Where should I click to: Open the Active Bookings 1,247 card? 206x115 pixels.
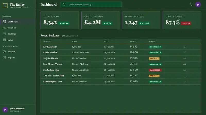pos(141,20)
